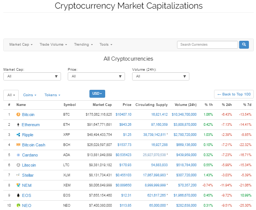Expand the Volume (24h) filter dropdown

(x=161, y=76)
